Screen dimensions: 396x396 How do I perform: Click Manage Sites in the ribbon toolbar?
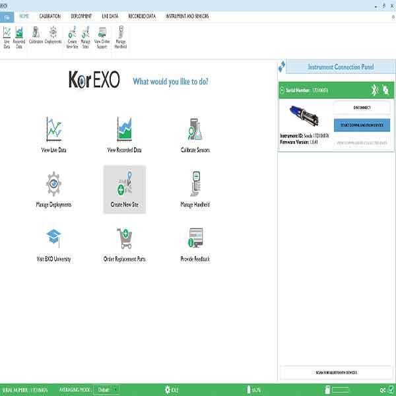click(x=86, y=38)
